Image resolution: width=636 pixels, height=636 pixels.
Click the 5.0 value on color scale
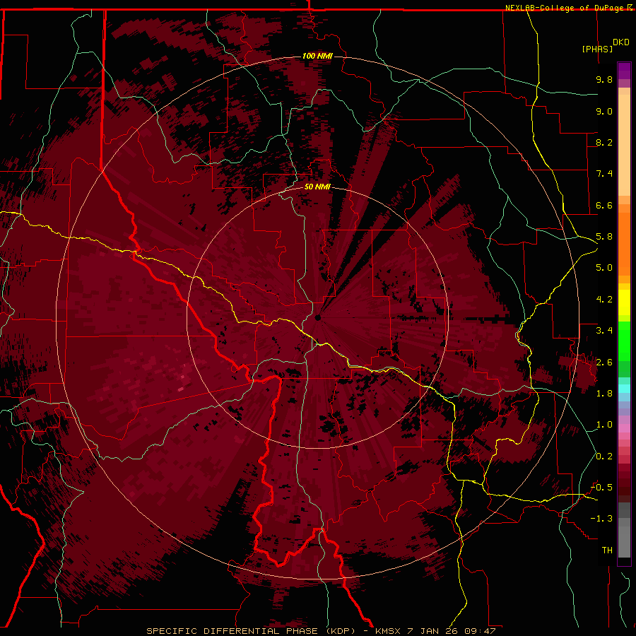coord(604,268)
